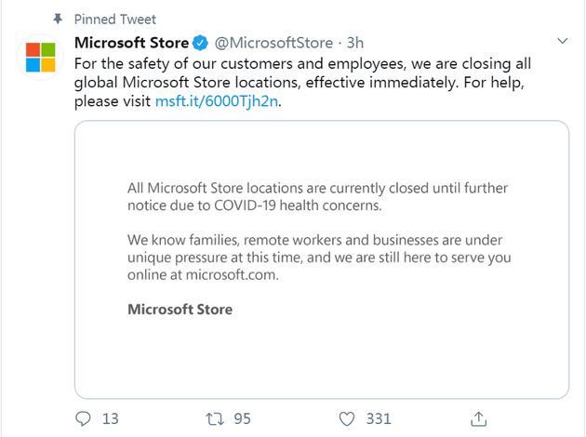Click the bold Microsoft Store signature in image
The image size is (586, 437).
[180, 310]
